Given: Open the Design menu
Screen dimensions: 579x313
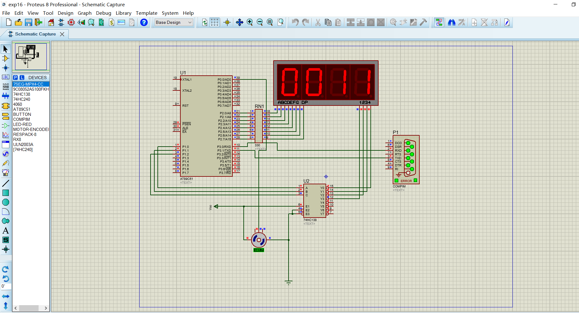Looking at the screenshot, I should click(x=66, y=13).
